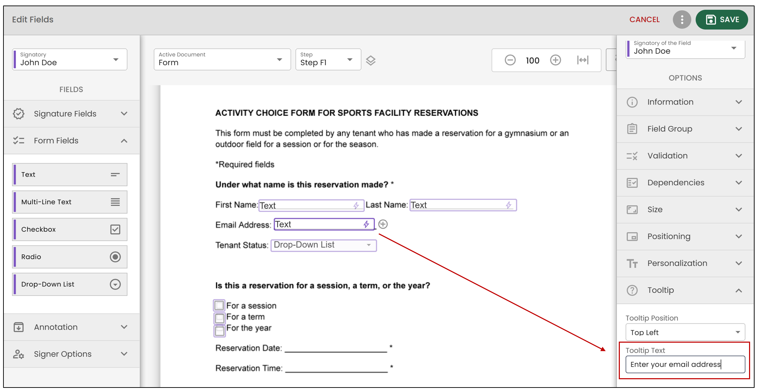Screen dimensions: 757x392
Task: Click the layers icon beside Step
Action: 371,60
